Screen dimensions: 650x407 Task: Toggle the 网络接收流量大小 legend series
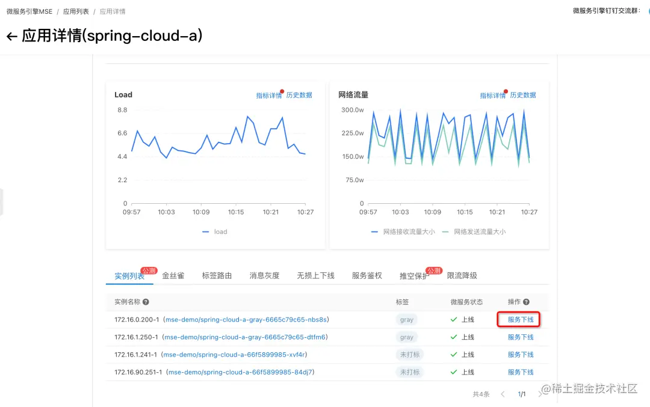[x=403, y=232]
